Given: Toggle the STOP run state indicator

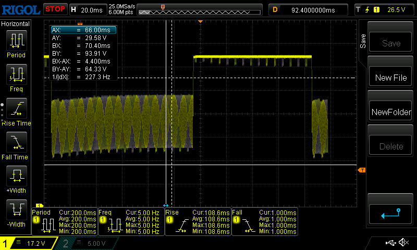Looking at the screenshot, I should pos(55,9).
